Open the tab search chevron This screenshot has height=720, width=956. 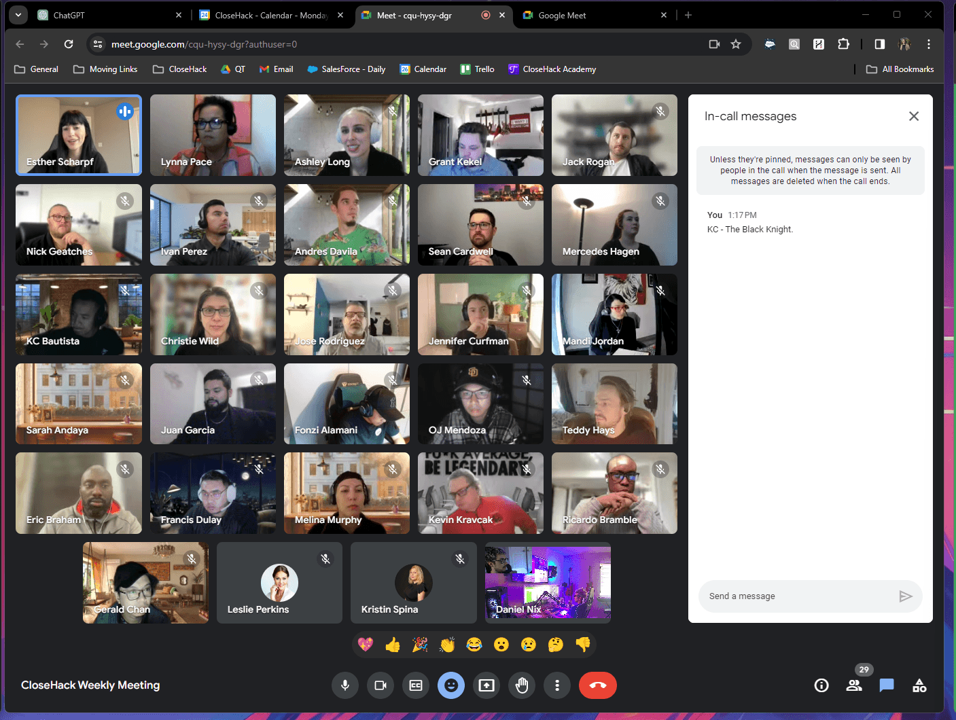point(18,14)
